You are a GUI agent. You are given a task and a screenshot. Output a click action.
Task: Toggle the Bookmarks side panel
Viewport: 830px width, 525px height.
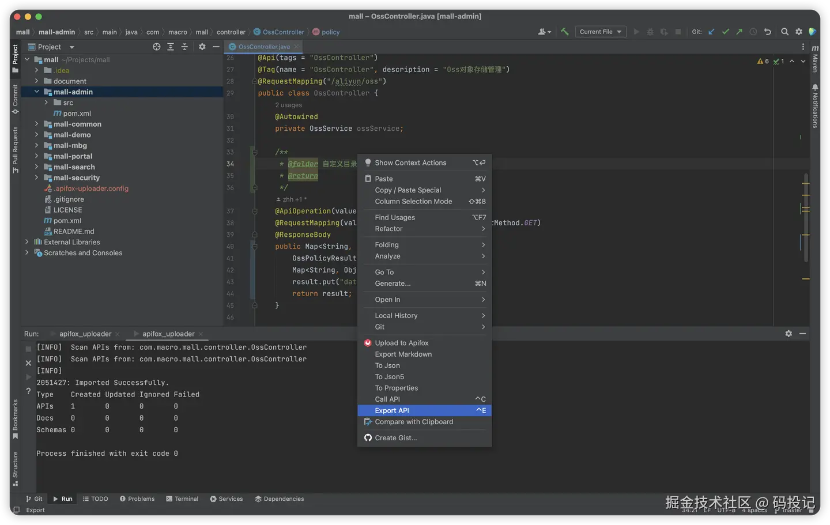point(16,418)
